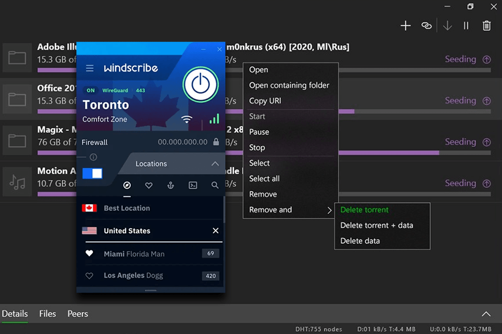The height and width of the screenshot is (334, 502).
Task: Click Adobe torrent folder thumbnail
Action: point(17,57)
